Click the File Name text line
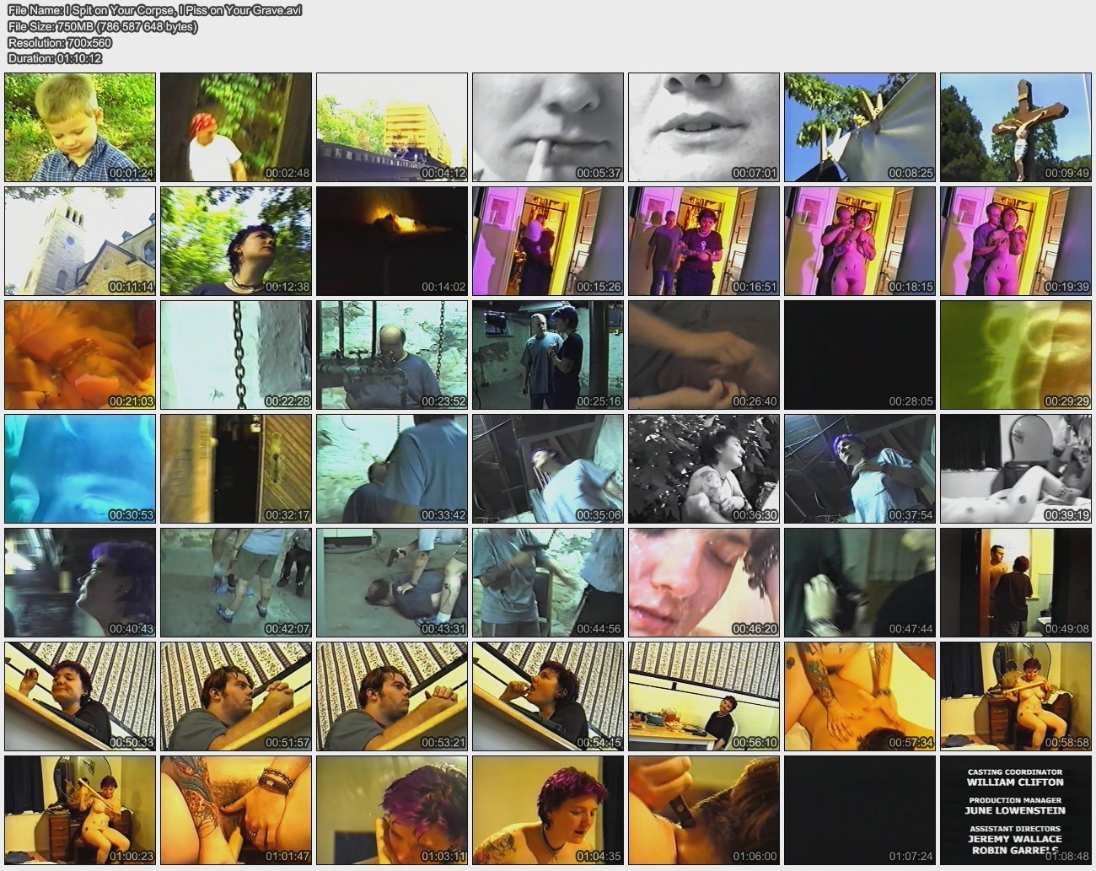This screenshot has width=1096, height=871. pyautogui.click(x=155, y=10)
